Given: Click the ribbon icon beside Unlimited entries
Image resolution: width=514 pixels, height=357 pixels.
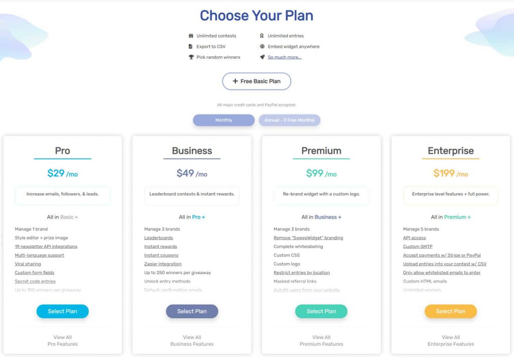Looking at the screenshot, I should coord(262,36).
